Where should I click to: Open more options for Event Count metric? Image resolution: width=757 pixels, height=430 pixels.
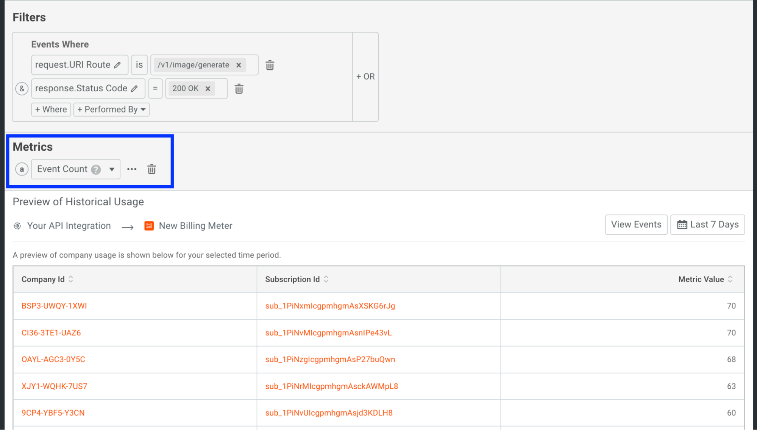[131, 169]
